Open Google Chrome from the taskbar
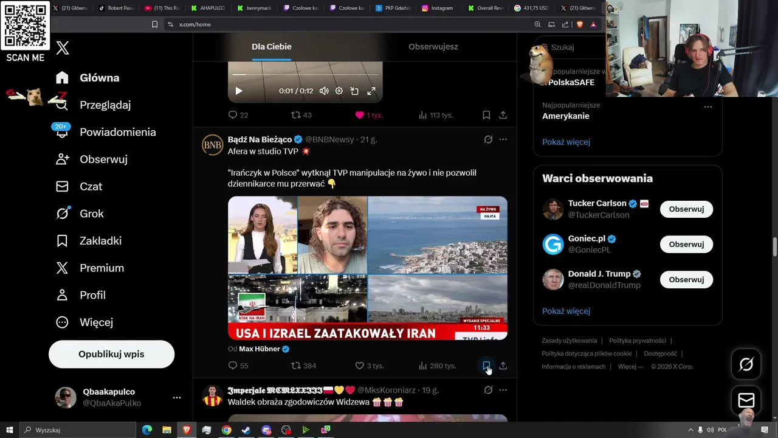The width and height of the screenshot is (778, 438). [226, 430]
